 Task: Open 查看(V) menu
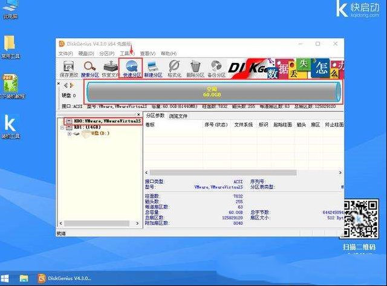point(148,53)
